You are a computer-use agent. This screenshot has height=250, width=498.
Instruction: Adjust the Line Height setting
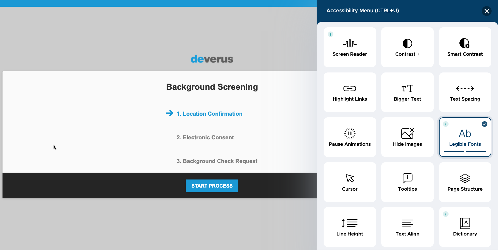350,227
